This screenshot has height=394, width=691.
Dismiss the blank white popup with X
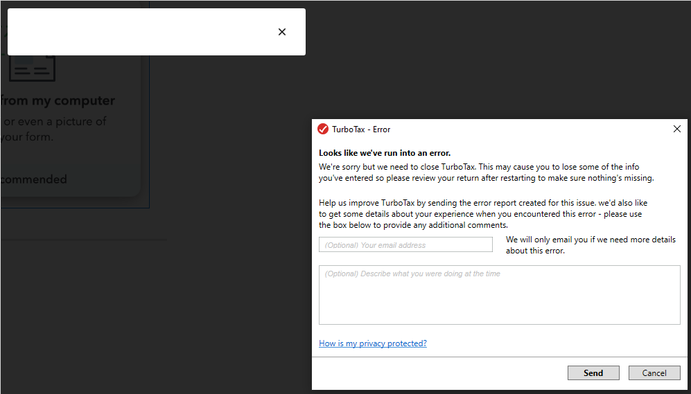282,32
